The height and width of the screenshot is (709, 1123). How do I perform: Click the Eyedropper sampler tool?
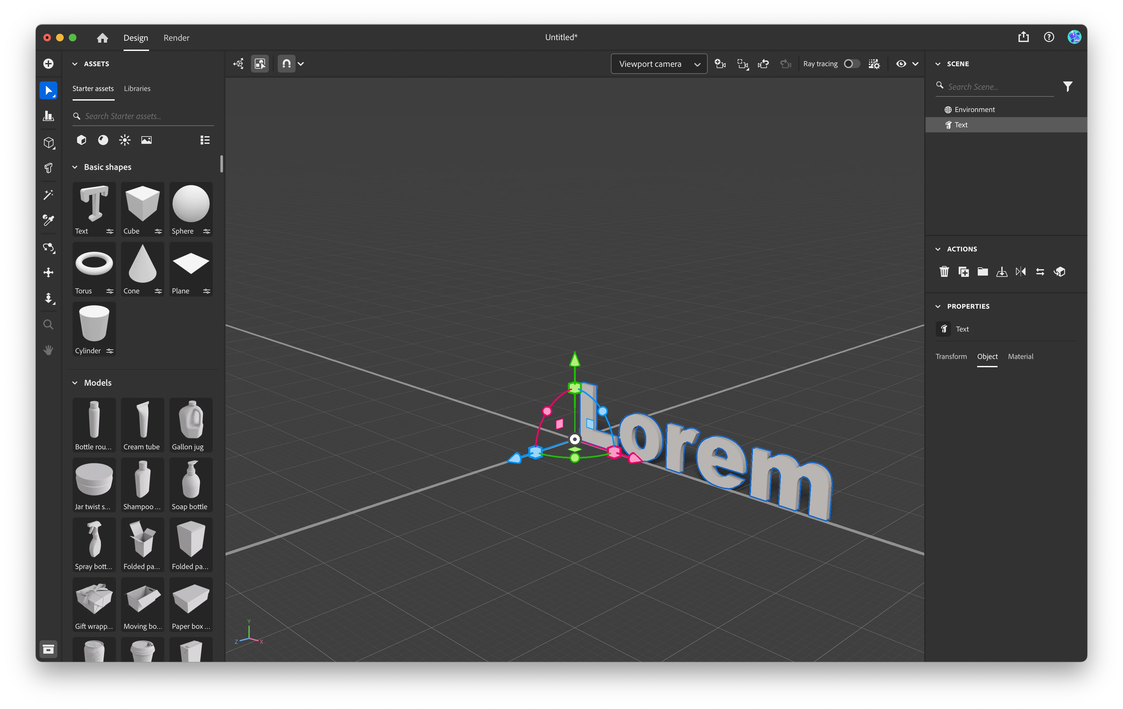tap(48, 220)
